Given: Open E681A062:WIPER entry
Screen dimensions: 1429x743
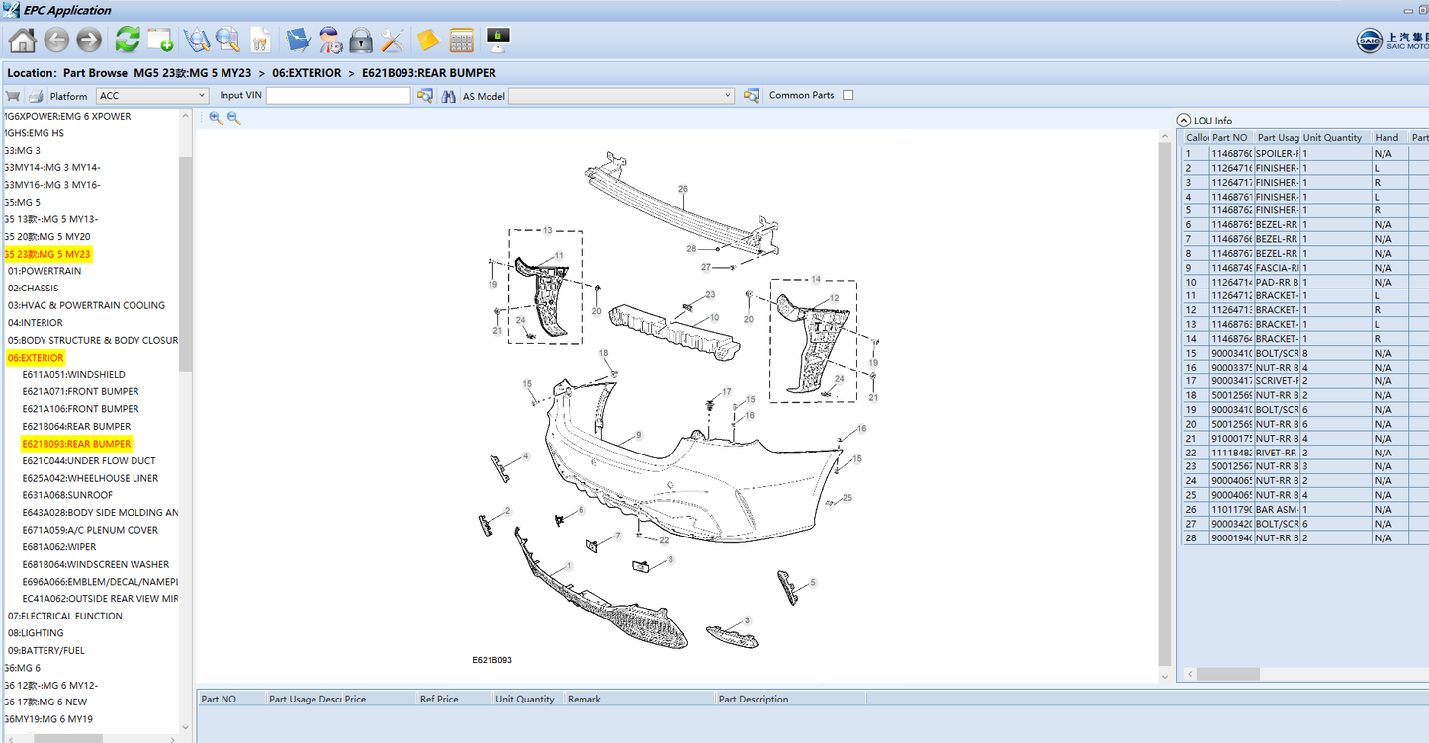Looking at the screenshot, I should [59, 547].
